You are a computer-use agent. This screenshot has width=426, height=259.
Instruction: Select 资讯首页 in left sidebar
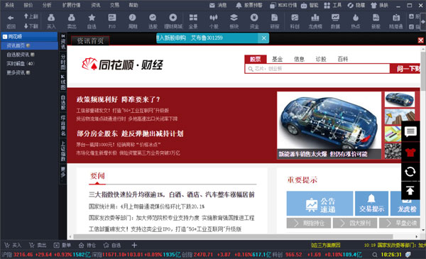(29, 45)
